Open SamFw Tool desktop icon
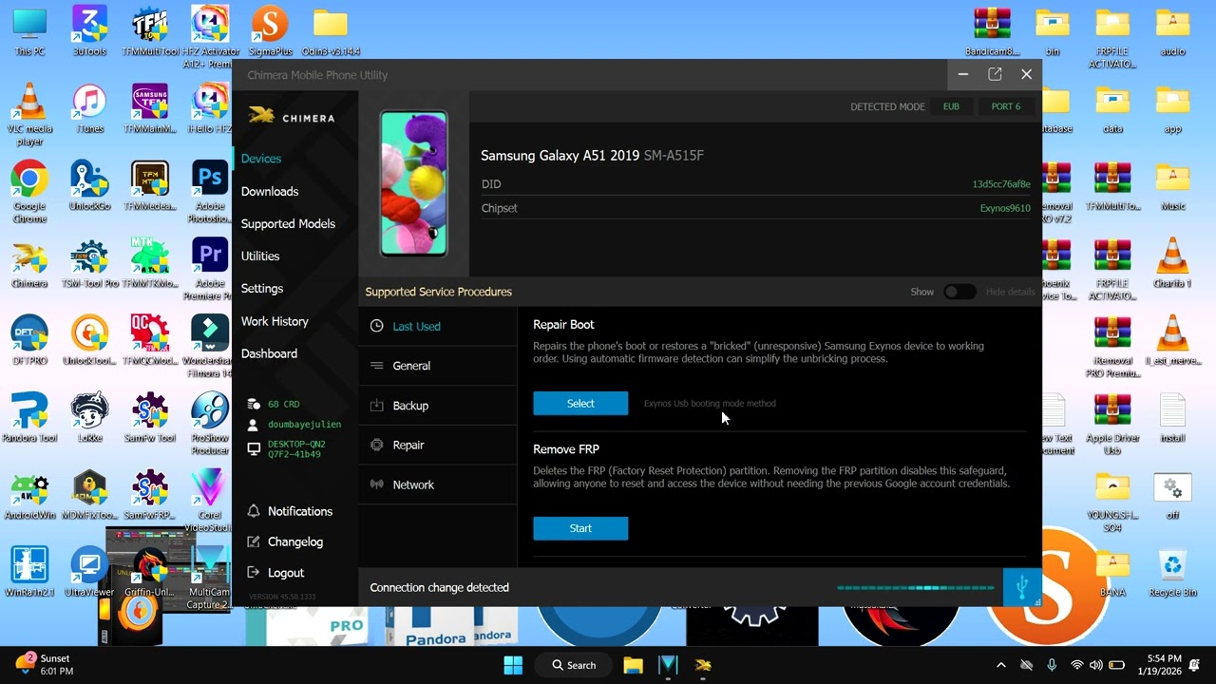Image resolution: width=1216 pixels, height=684 pixels. click(149, 418)
